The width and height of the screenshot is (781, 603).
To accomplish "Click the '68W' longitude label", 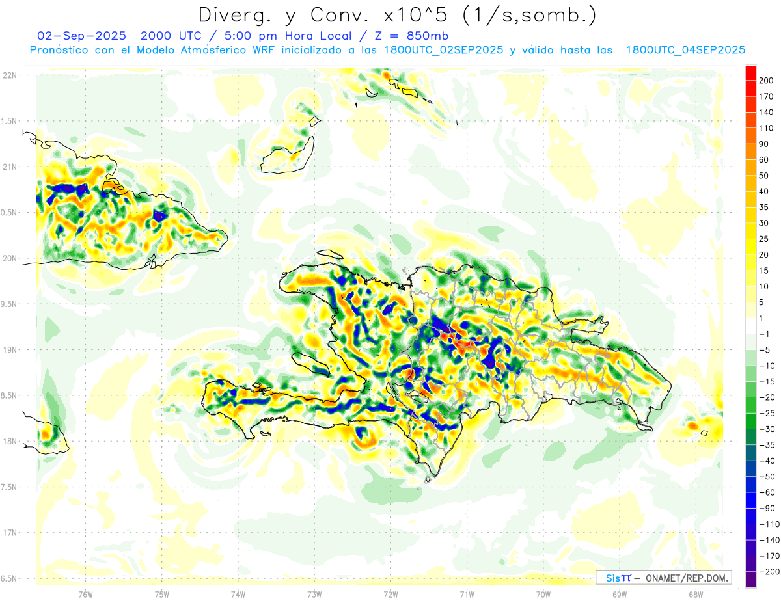I will click(696, 594).
